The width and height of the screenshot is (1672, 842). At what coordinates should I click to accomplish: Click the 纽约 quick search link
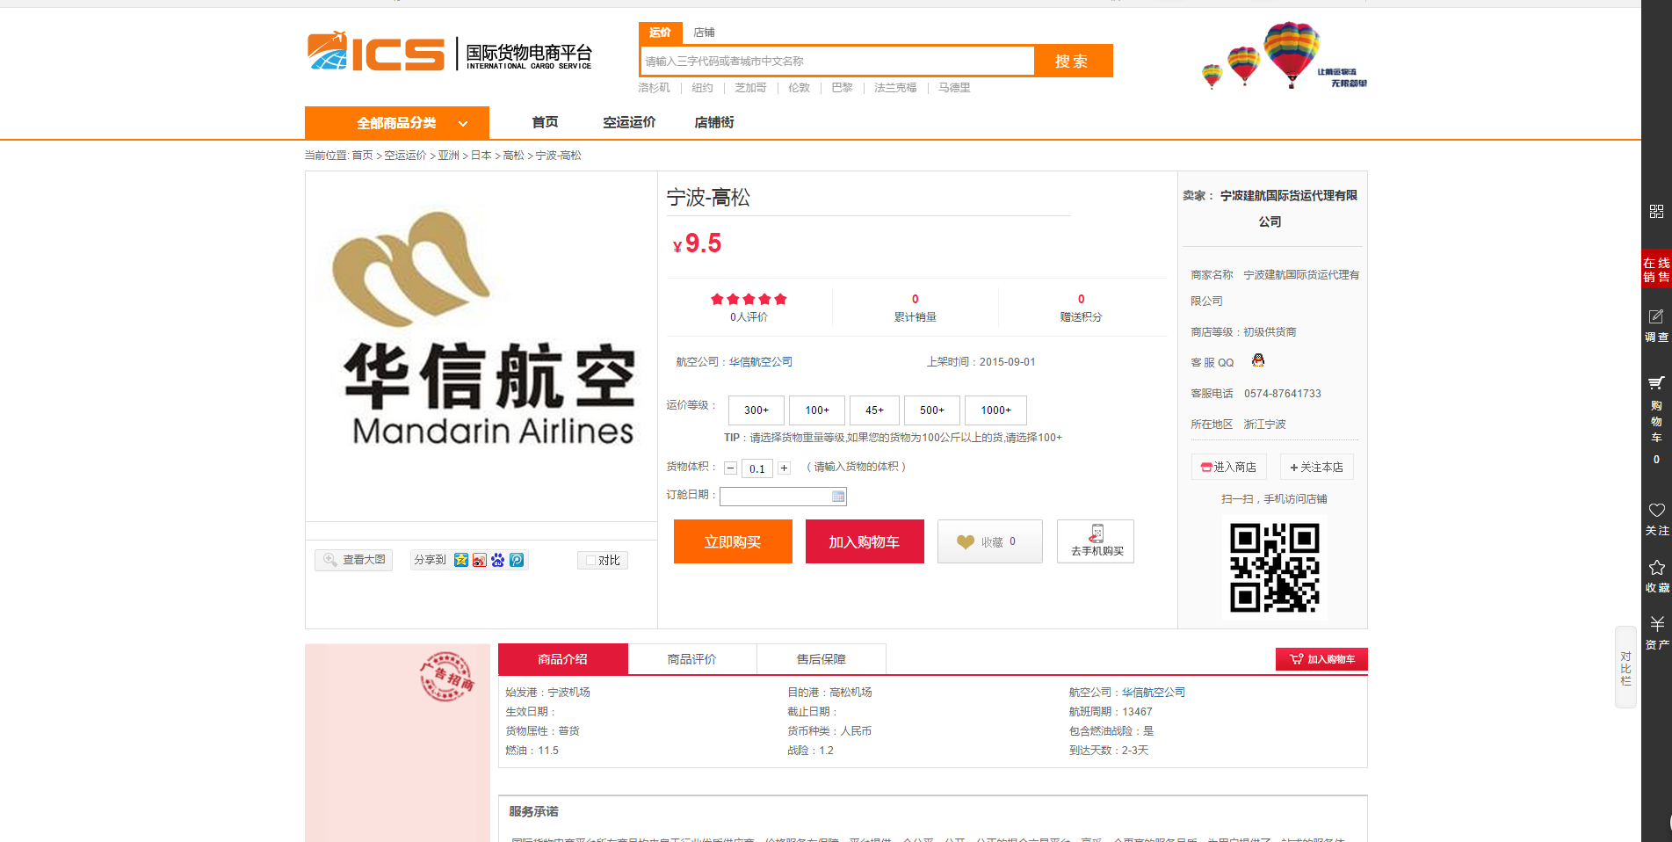pyautogui.click(x=702, y=88)
